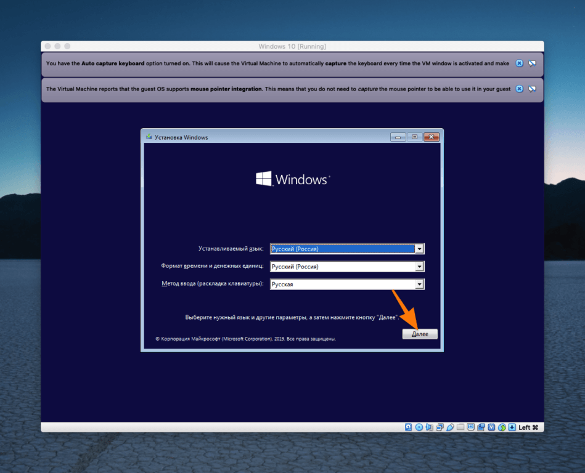Viewport: 585px width, 473px height.
Task: Click the Устанавливаемый язык label
Action: tap(231, 249)
